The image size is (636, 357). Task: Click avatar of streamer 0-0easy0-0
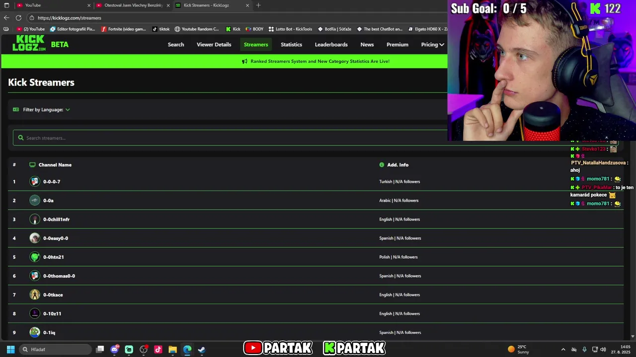[35, 238]
